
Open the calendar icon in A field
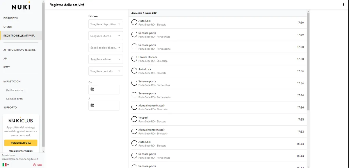pos(92,105)
